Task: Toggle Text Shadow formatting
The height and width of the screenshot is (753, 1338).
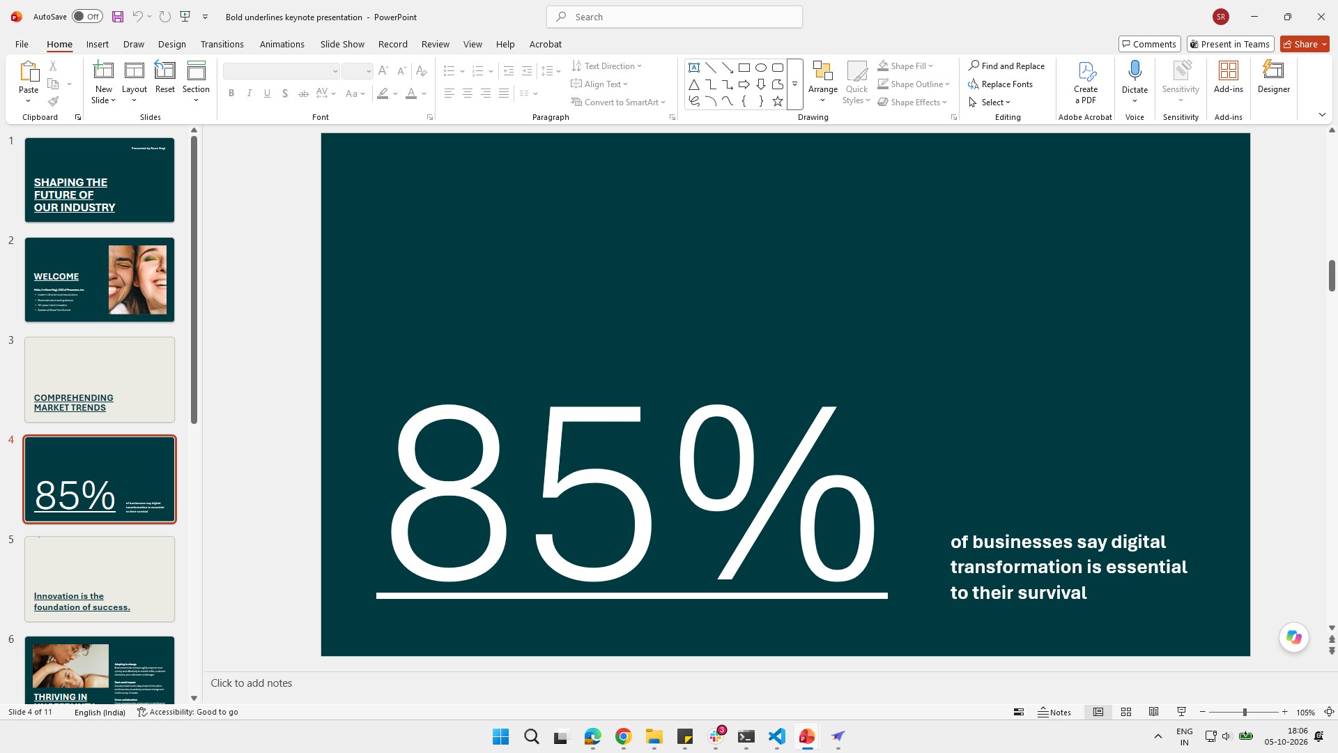Action: 285,93
